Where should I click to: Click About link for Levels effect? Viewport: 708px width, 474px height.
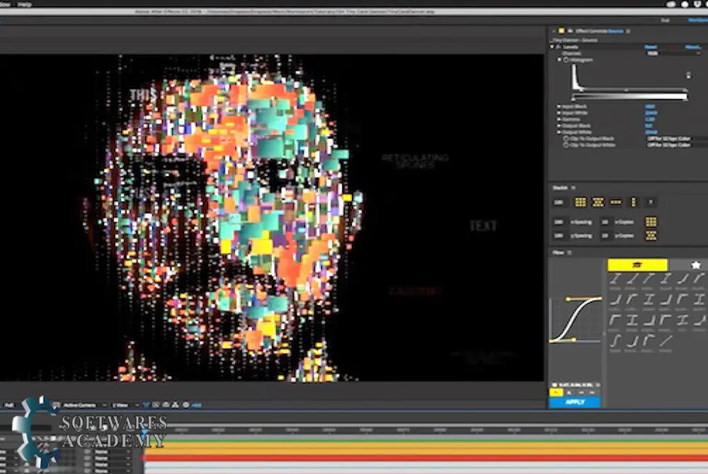click(x=693, y=47)
